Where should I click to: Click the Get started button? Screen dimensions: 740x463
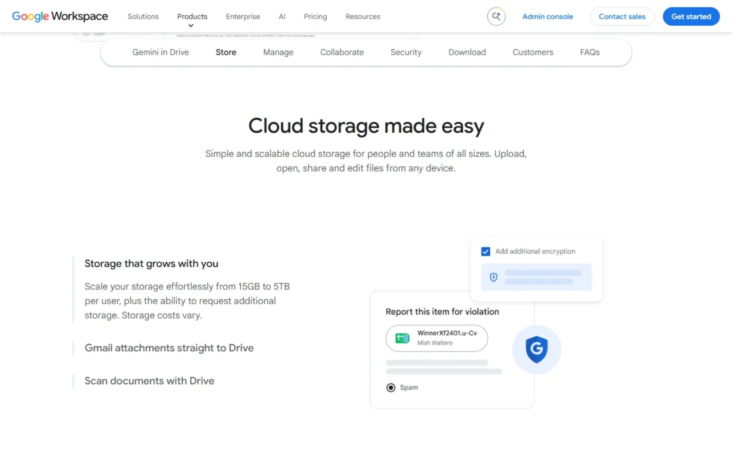point(691,17)
